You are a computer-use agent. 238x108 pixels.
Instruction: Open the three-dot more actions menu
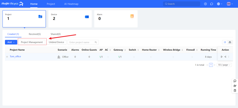(x=229, y=57)
